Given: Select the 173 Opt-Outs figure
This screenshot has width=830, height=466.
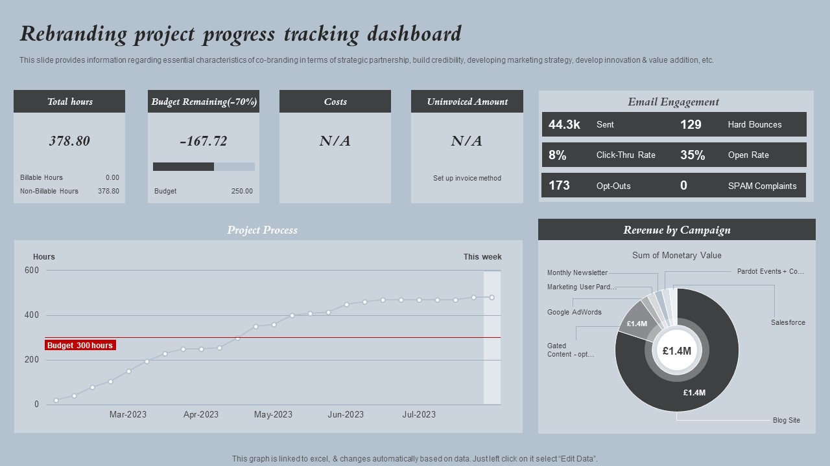Looking at the screenshot, I should tap(559, 185).
